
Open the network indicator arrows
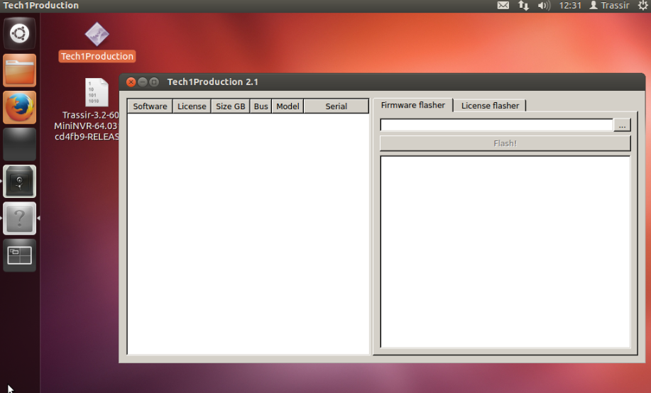pyautogui.click(x=523, y=6)
